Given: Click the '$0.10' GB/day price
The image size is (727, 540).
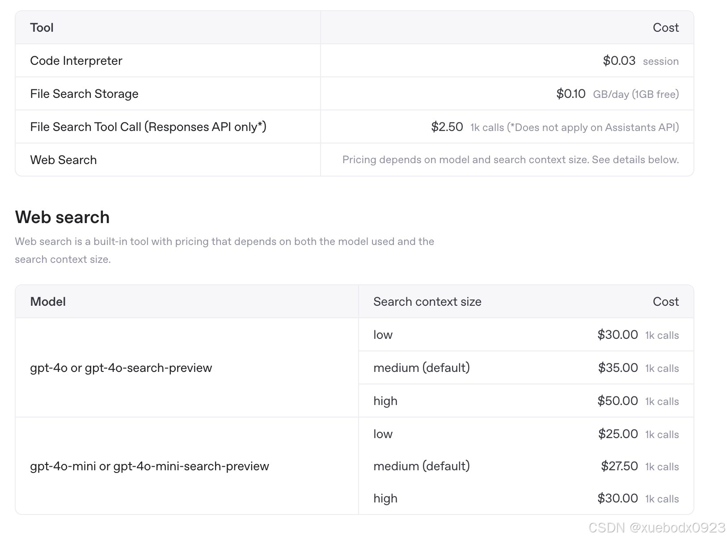Looking at the screenshot, I should [x=571, y=93].
